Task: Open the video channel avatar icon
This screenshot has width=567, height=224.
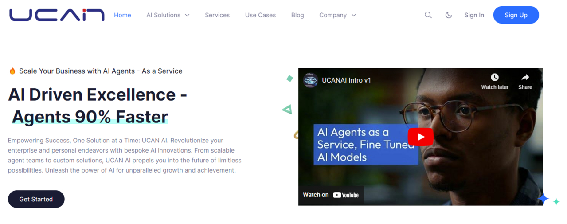Action: tap(310, 80)
